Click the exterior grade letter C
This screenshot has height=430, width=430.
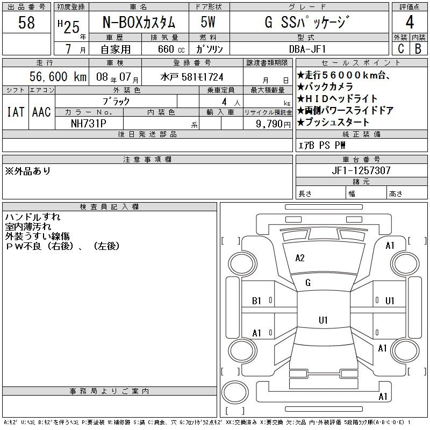[400, 48]
